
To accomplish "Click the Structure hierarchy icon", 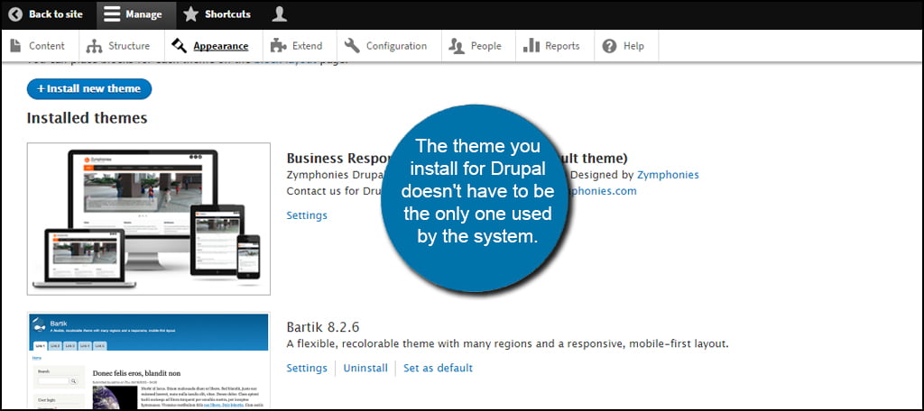I will 94,46.
